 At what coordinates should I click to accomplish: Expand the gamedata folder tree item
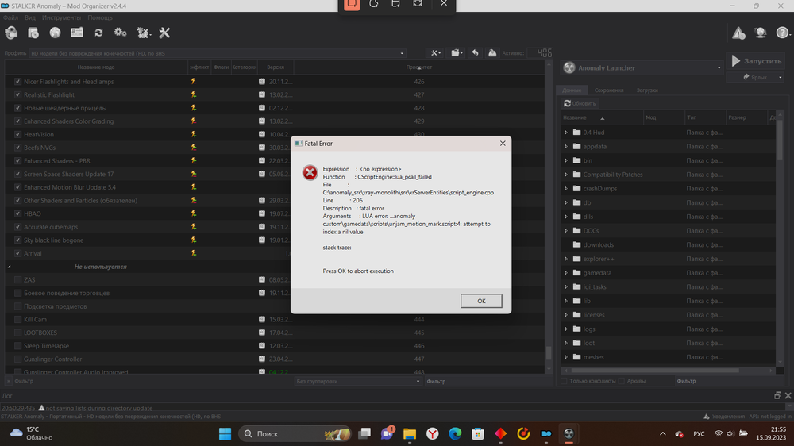point(566,273)
